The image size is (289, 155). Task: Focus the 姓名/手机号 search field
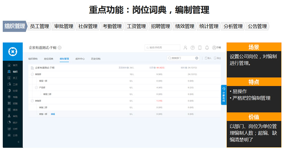coord(162,48)
